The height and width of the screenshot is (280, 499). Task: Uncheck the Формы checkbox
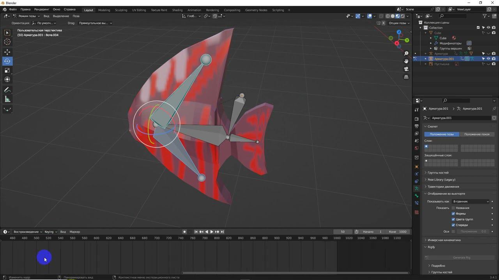pos(453,213)
